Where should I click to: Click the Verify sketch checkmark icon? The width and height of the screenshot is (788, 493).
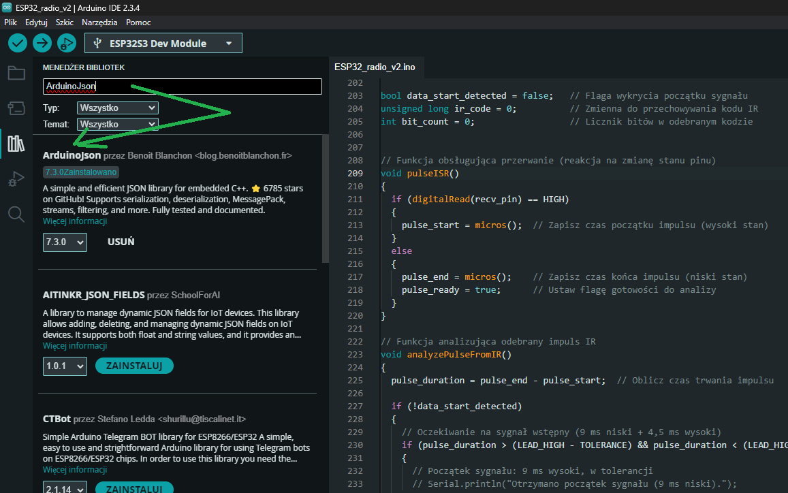click(x=18, y=43)
